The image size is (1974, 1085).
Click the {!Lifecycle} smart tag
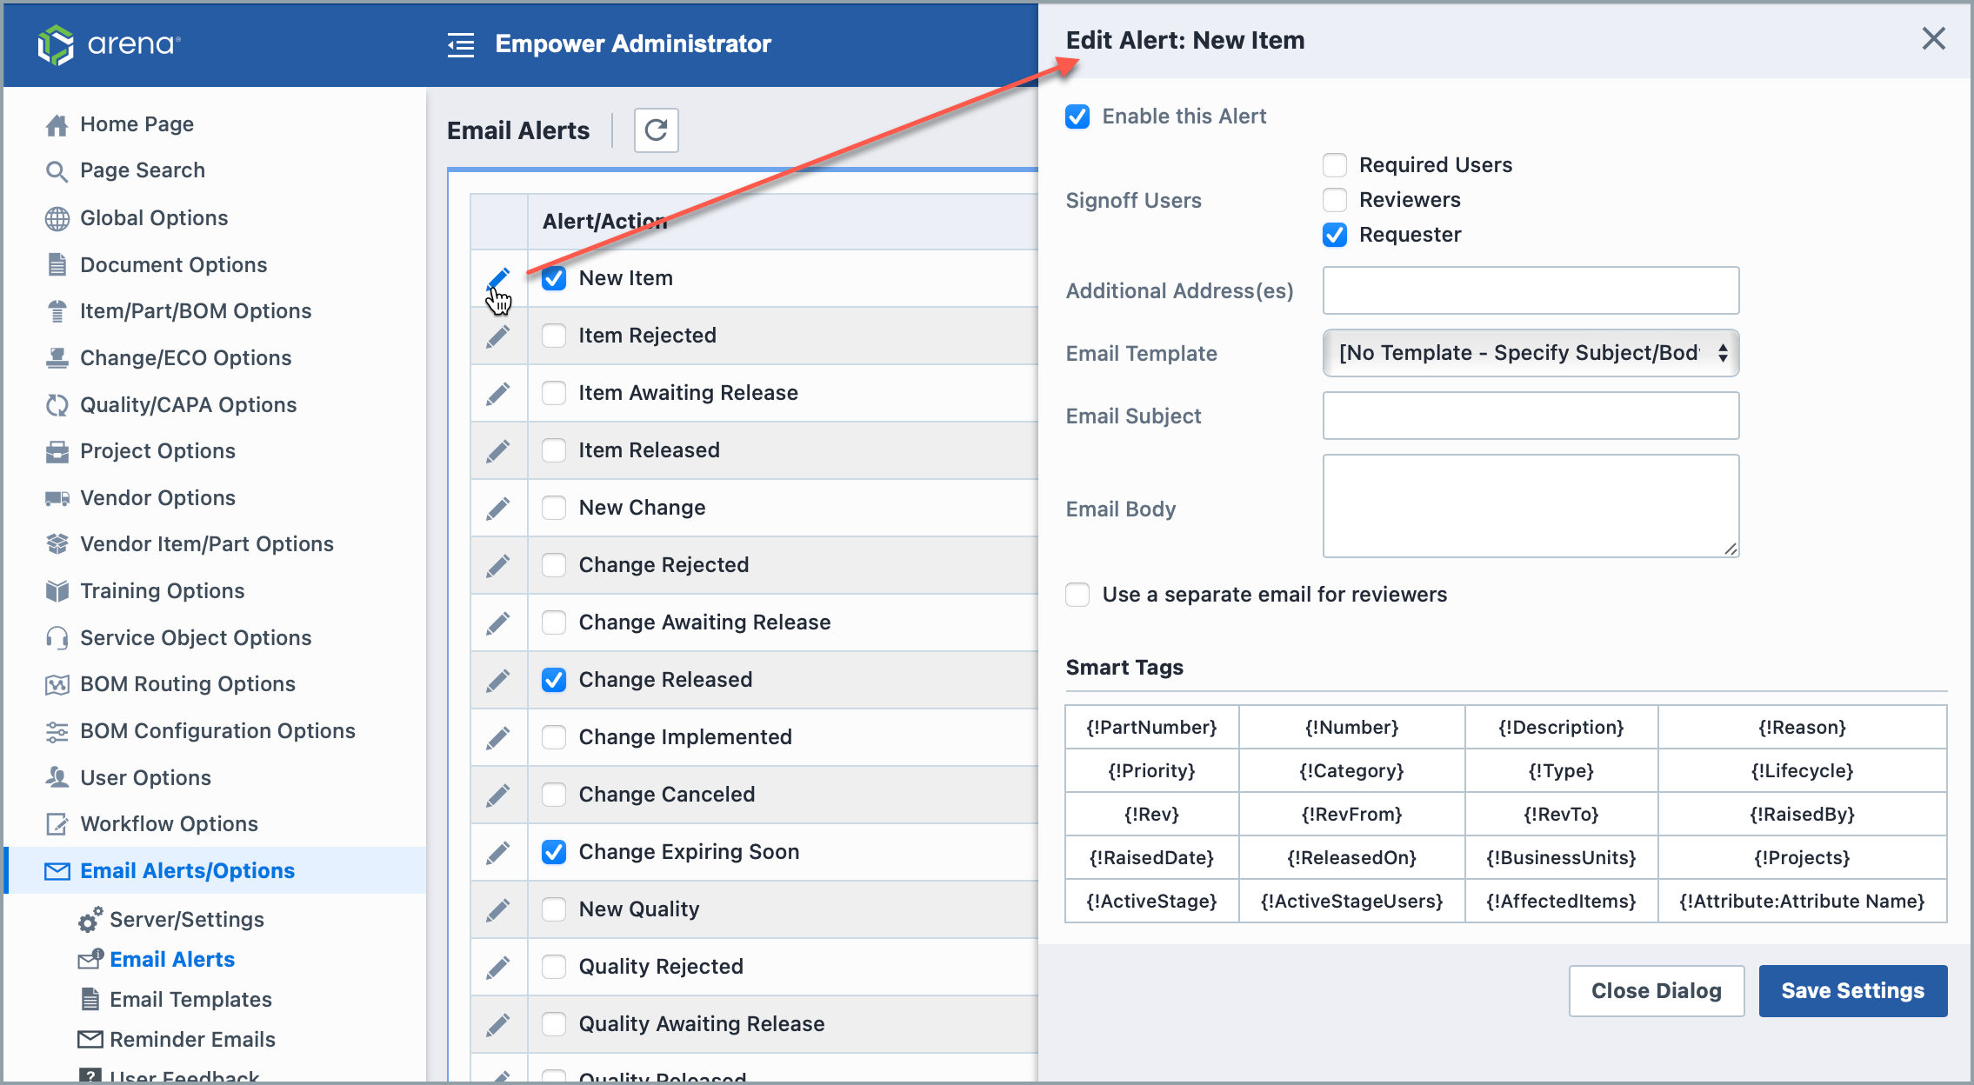pos(1802,771)
